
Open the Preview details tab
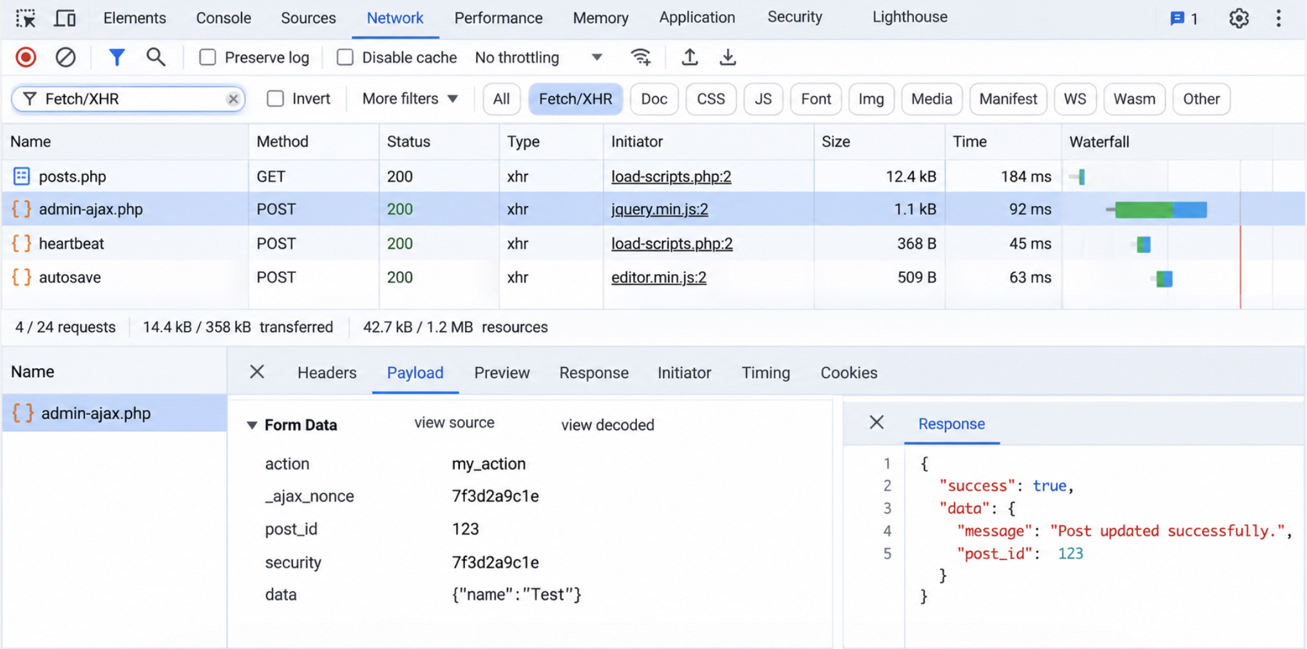pos(502,373)
